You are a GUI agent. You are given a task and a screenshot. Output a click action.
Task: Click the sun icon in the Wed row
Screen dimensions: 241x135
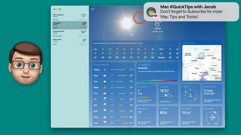tap(105, 87)
